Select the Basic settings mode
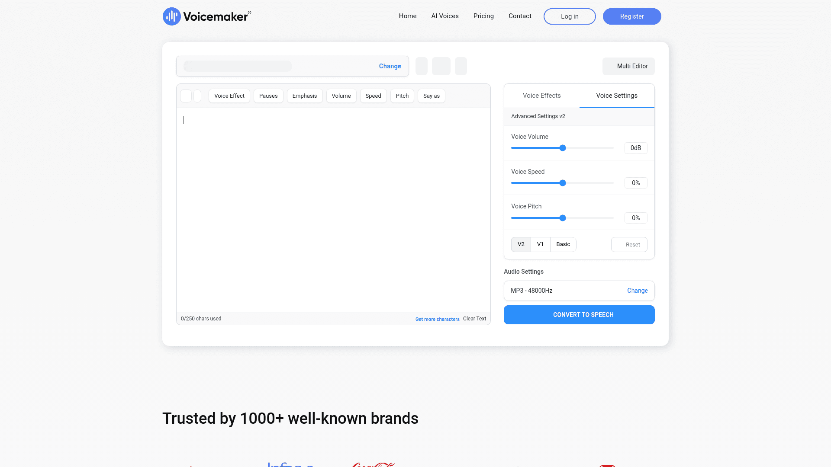This screenshot has height=467, width=831. [563, 244]
